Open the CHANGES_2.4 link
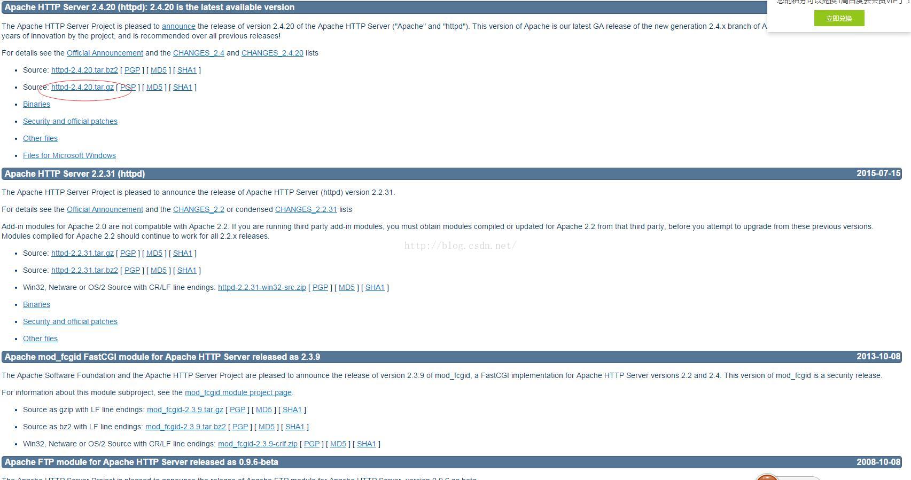 [x=199, y=53]
